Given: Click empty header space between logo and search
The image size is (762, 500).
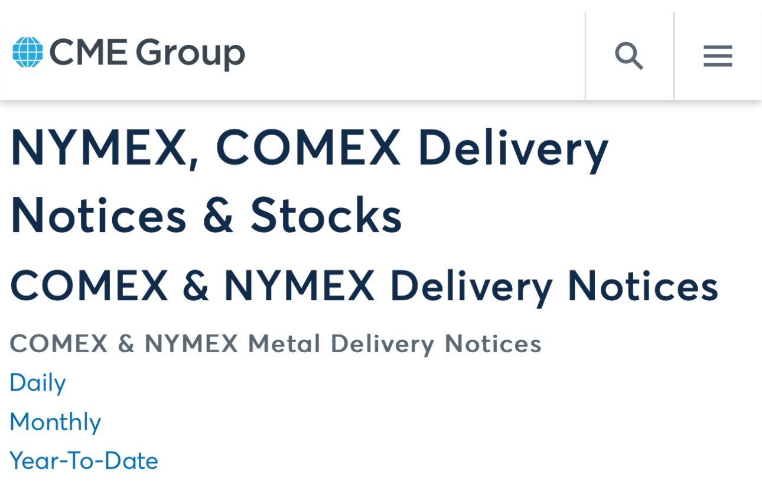Looking at the screenshot, I should point(413,53).
